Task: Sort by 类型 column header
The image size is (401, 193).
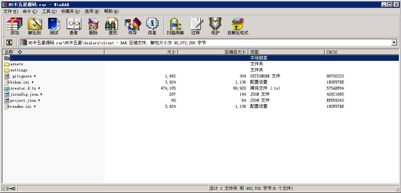Action: coord(286,52)
